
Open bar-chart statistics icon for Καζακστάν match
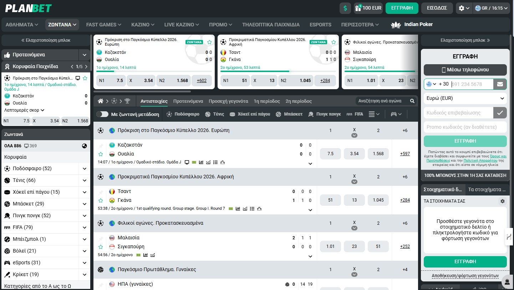[202, 162]
